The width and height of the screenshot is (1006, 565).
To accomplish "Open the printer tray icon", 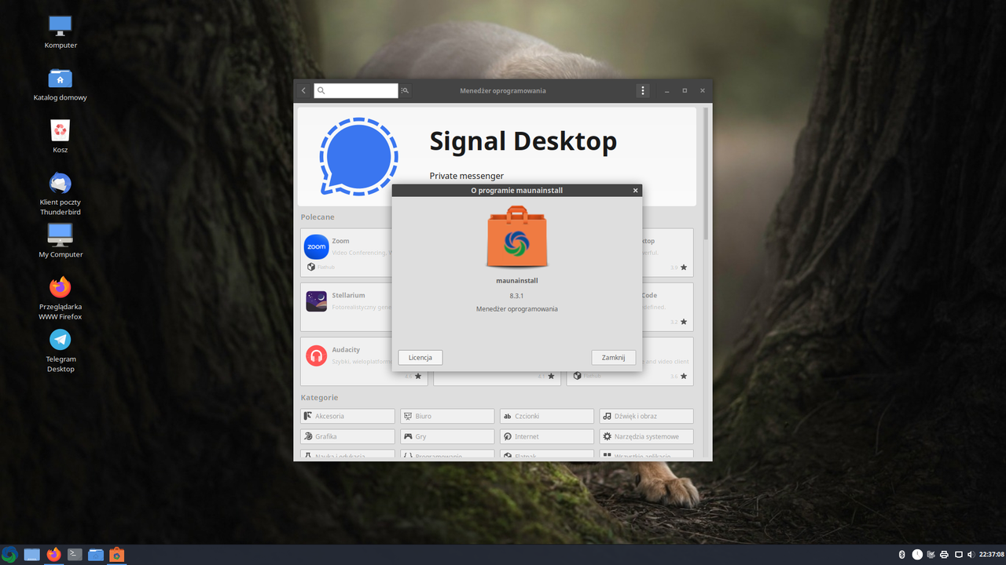I will [x=945, y=555].
